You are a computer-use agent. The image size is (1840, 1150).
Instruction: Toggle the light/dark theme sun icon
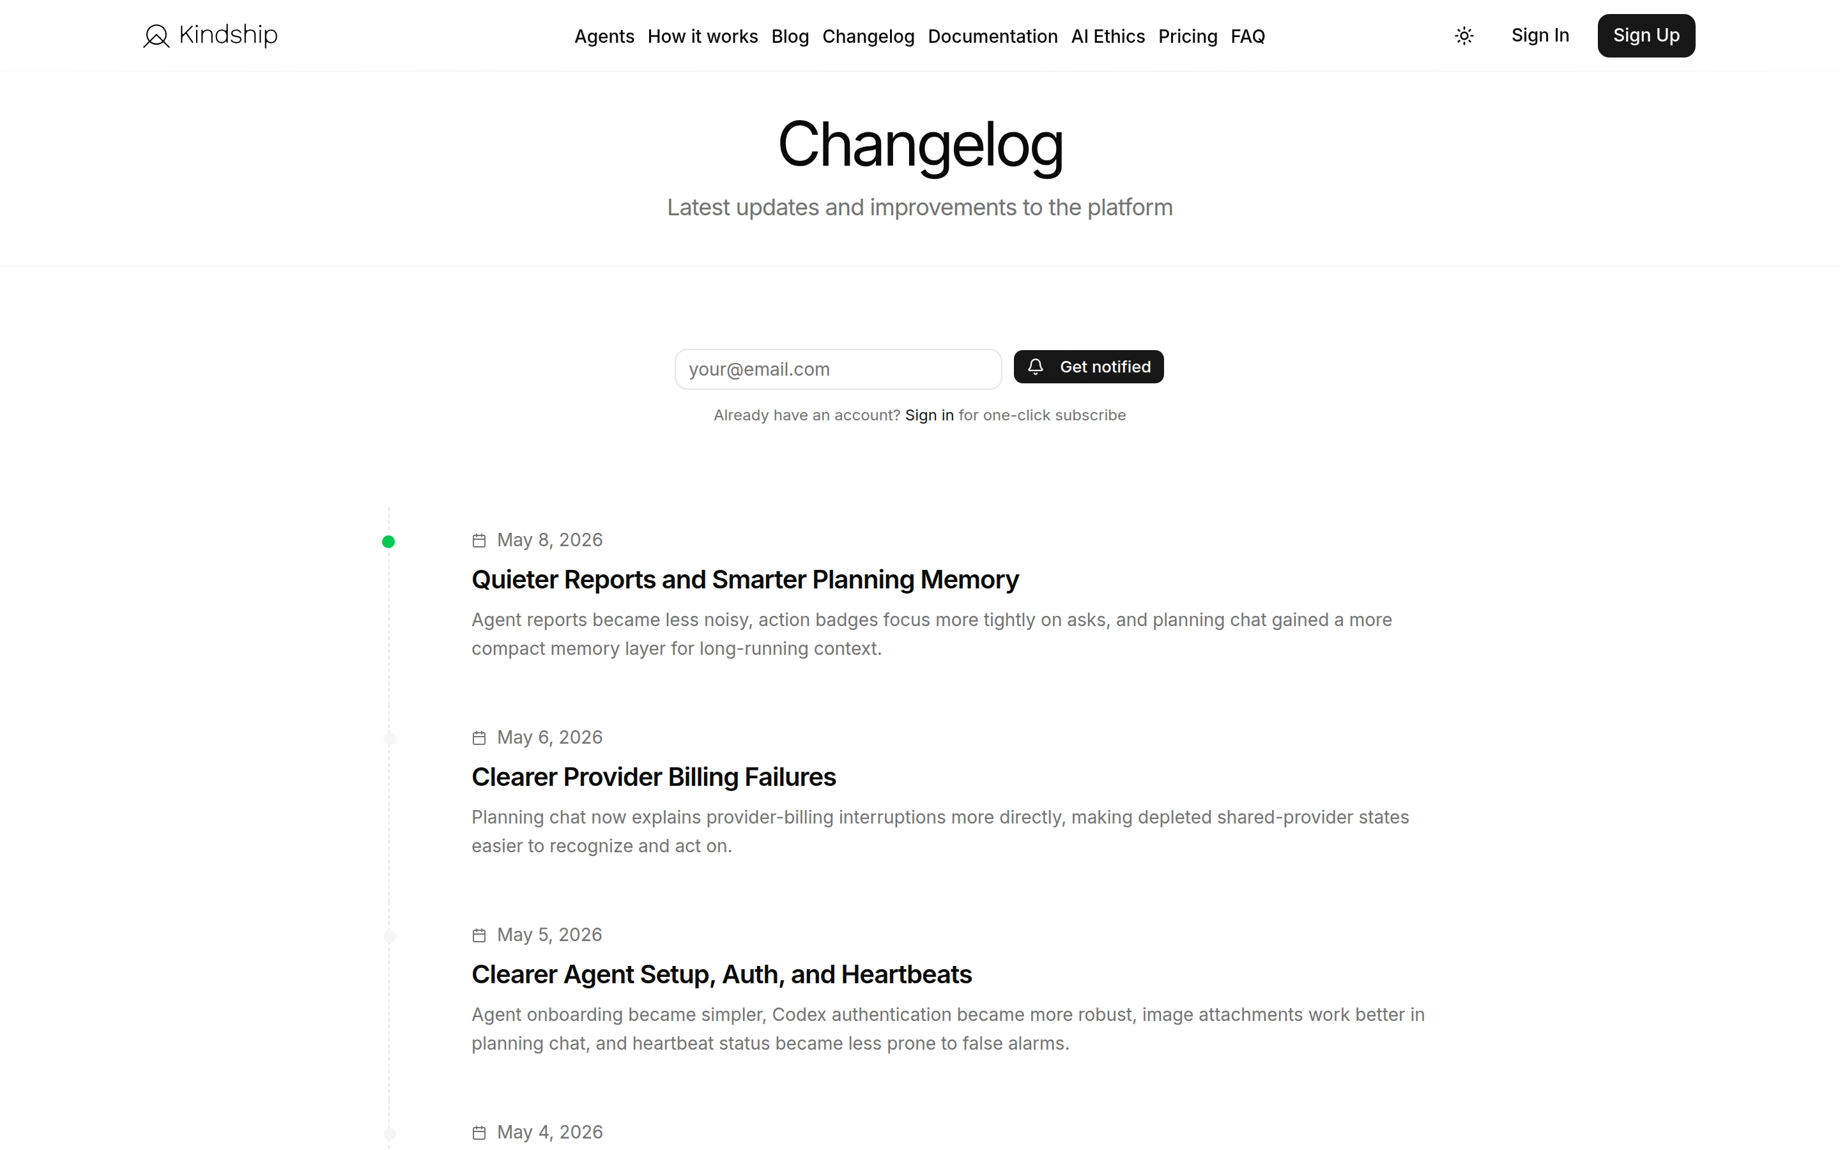coord(1464,36)
